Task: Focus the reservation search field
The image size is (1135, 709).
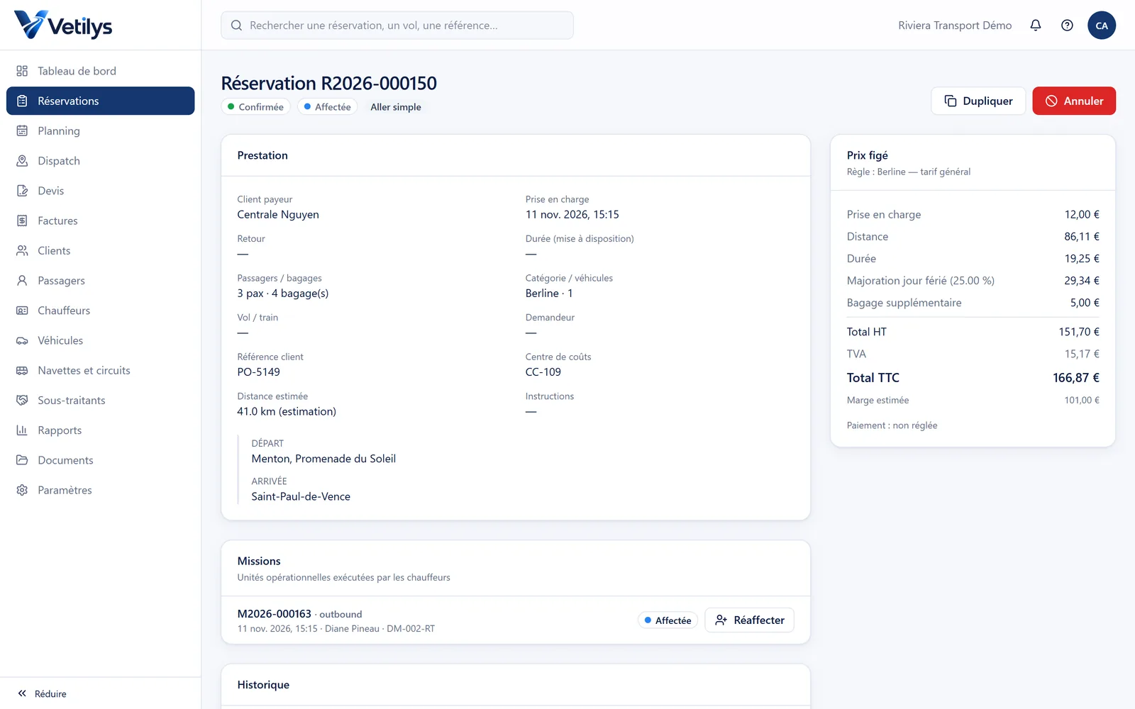Action: point(397,26)
